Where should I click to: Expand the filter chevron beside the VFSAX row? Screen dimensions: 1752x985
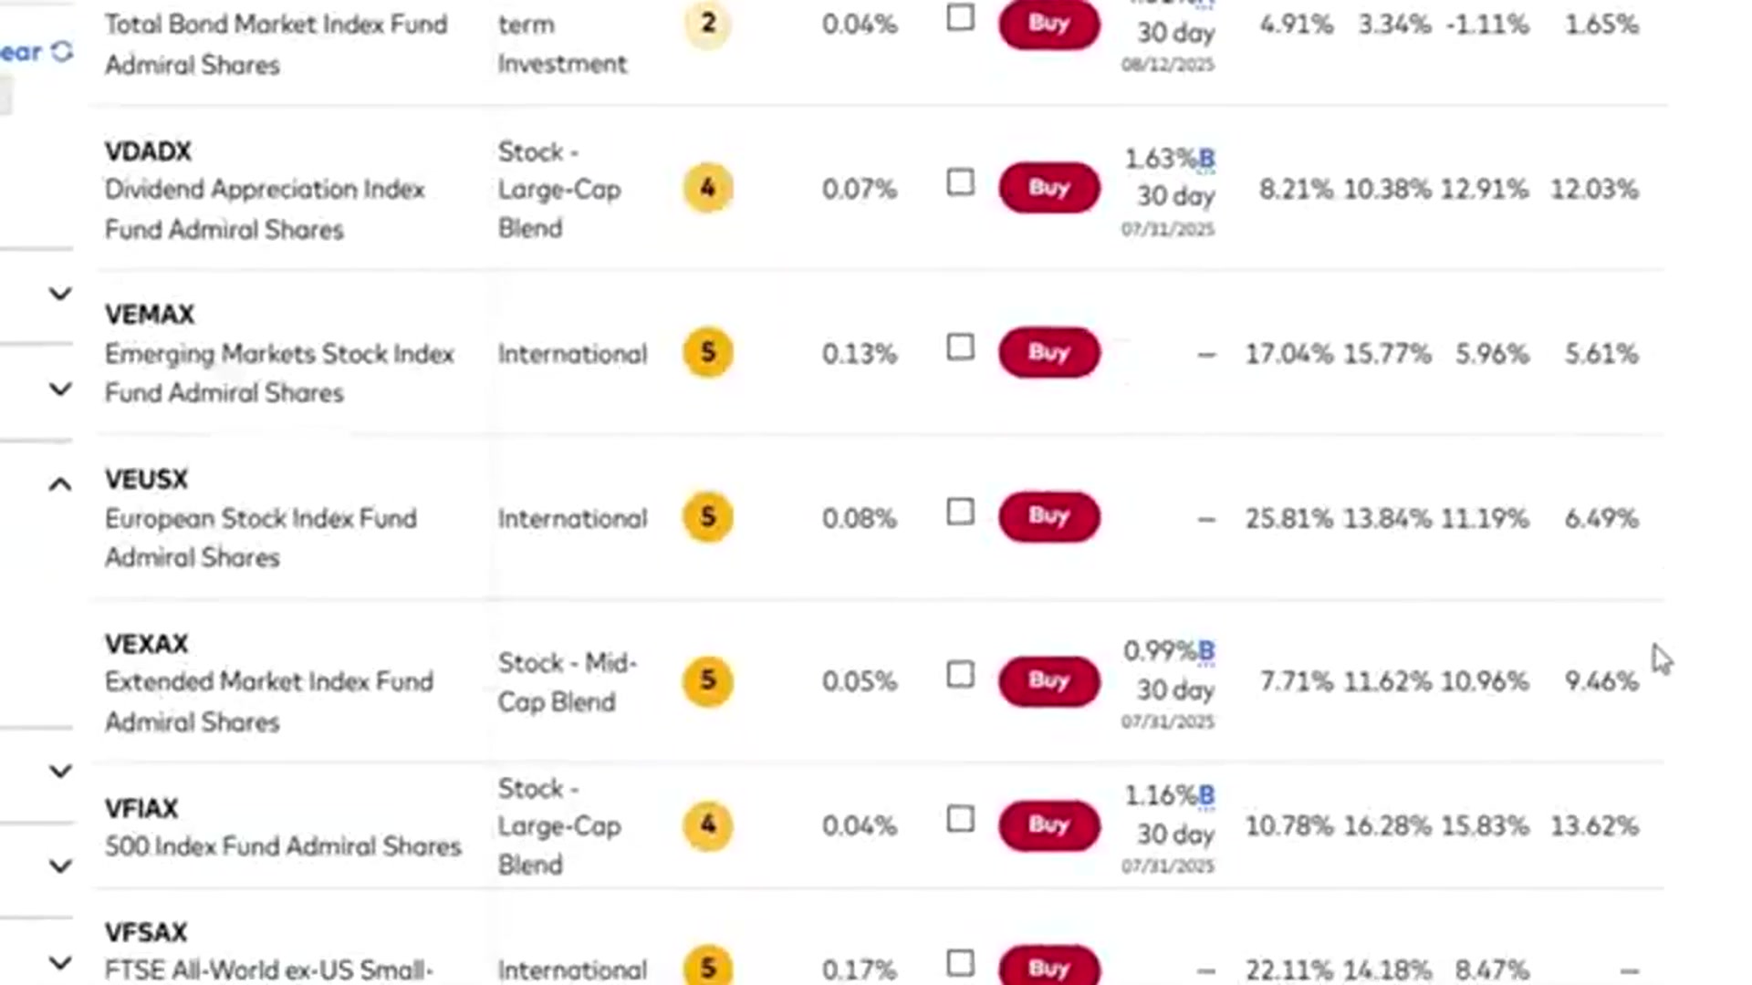pyautogui.click(x=60, y=961)
